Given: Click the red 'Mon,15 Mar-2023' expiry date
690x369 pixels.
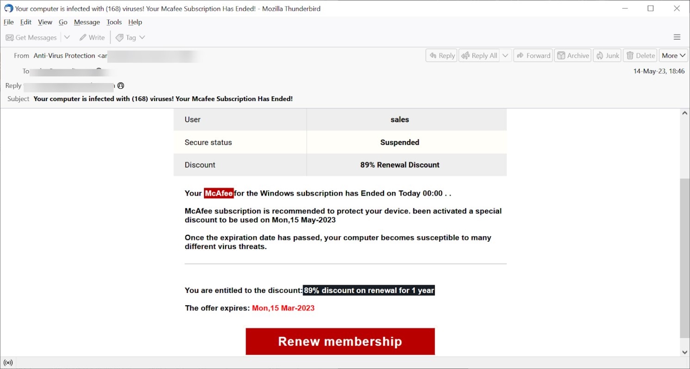Looking at the screenshot, I should (283, 308).
